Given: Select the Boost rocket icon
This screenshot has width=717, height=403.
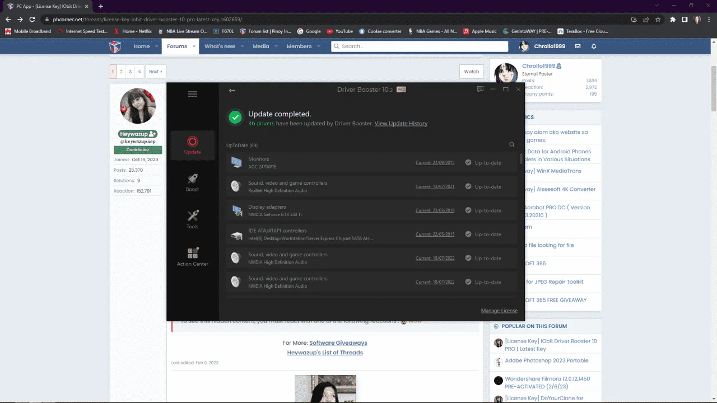Looking at the screenshot, I should (193, 179).
